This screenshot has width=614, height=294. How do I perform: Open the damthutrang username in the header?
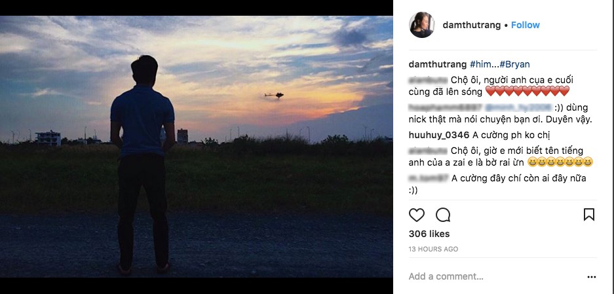(471, 25)
